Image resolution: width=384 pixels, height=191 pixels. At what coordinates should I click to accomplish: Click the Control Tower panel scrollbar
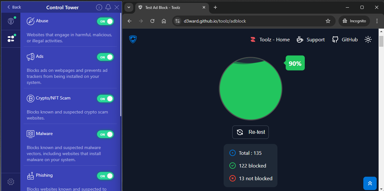[x=121, y=65]
